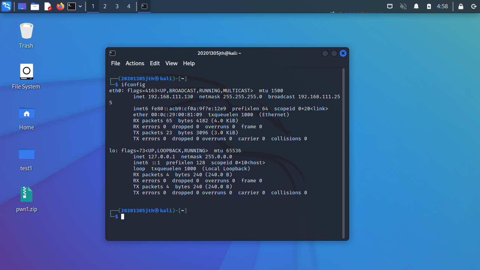The height and width of the screenshot is (270, 480).
Task: Click the 'TX packets 23' text
Action: click(153, 133)
